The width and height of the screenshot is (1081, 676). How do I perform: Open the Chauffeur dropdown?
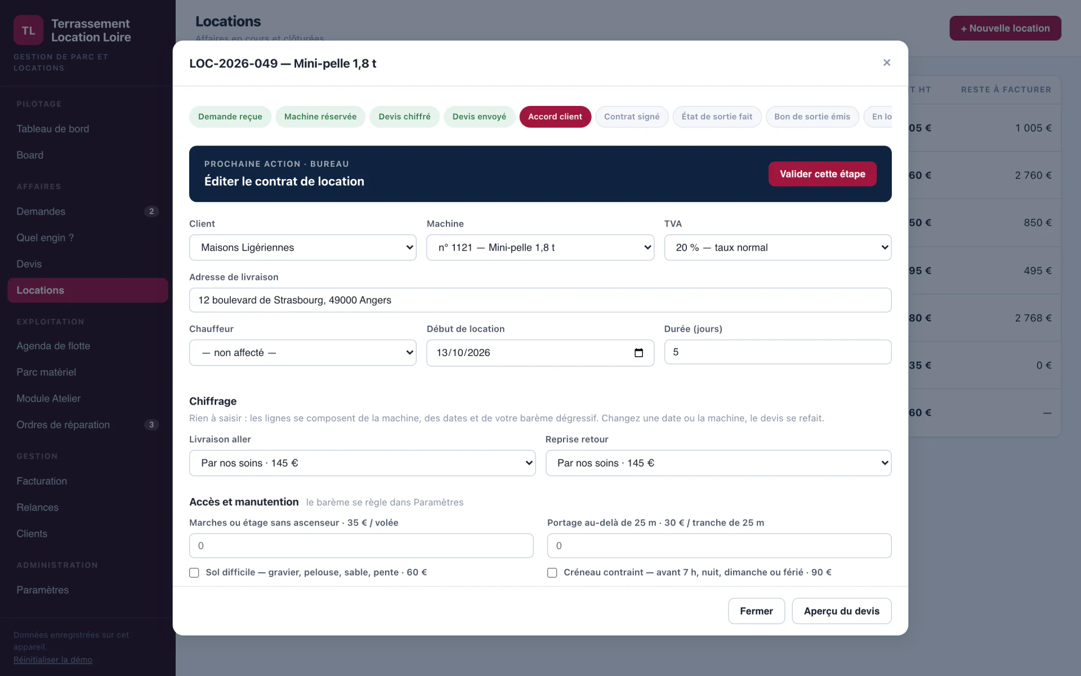303,353
